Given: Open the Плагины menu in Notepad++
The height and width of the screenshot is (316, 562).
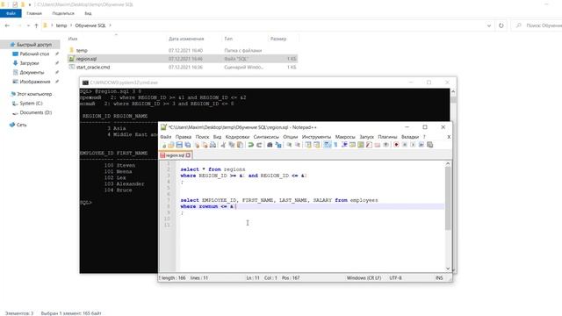Looking at the screenshot, I should (x=387, y=137).
